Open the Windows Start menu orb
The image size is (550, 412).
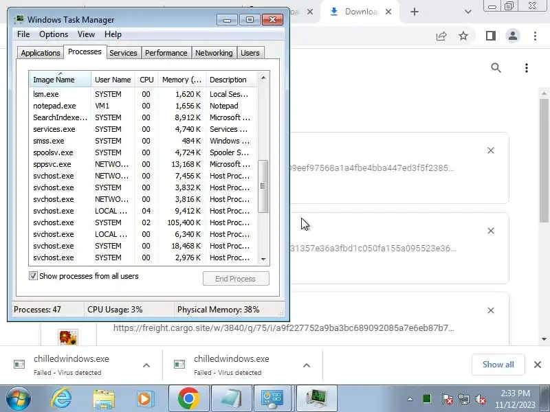point(19,399)
